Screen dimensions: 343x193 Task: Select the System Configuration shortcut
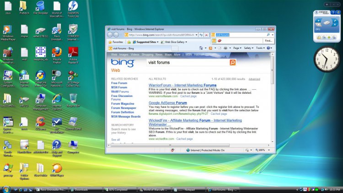pyautogui.click(x=8, y=79)
